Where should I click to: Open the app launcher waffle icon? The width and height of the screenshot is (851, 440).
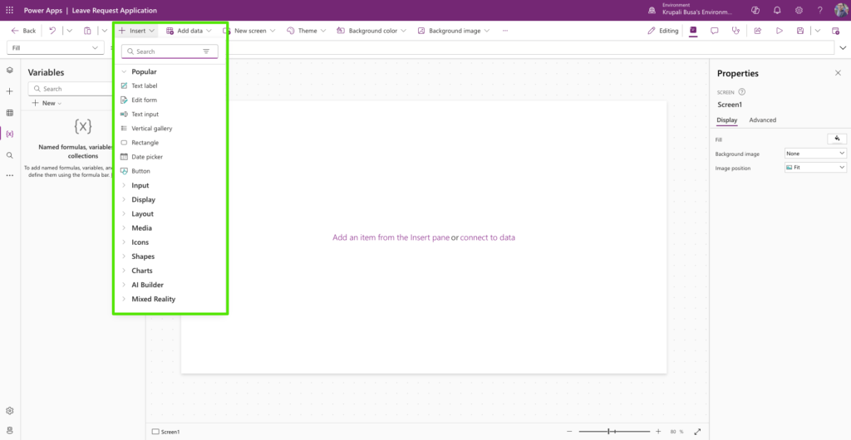9,10
